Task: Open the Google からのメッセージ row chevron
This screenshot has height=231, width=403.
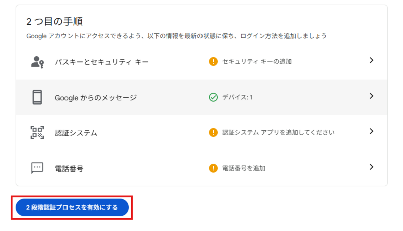Action: point(371,96)
